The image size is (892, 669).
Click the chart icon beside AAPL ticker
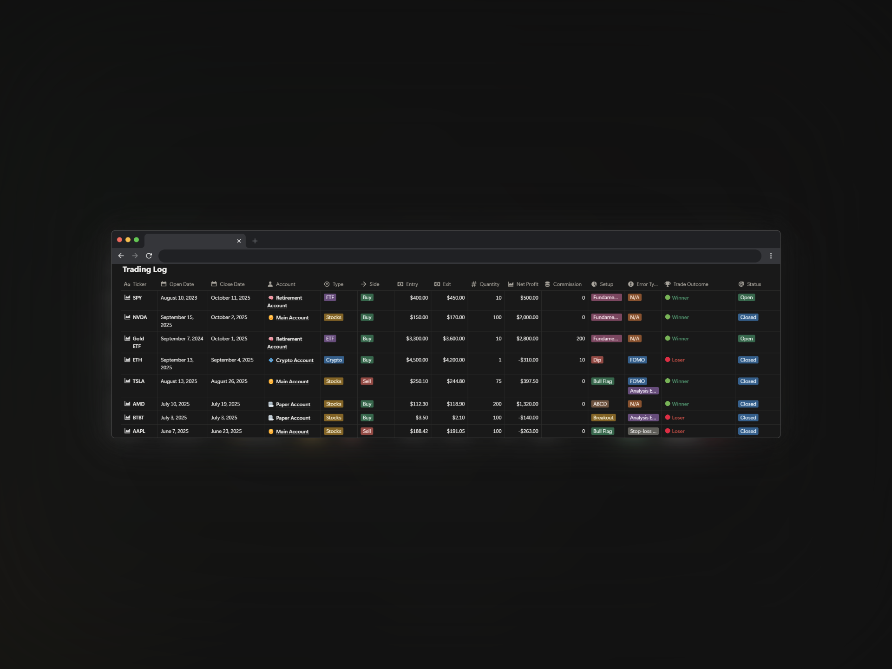point(127,431)
